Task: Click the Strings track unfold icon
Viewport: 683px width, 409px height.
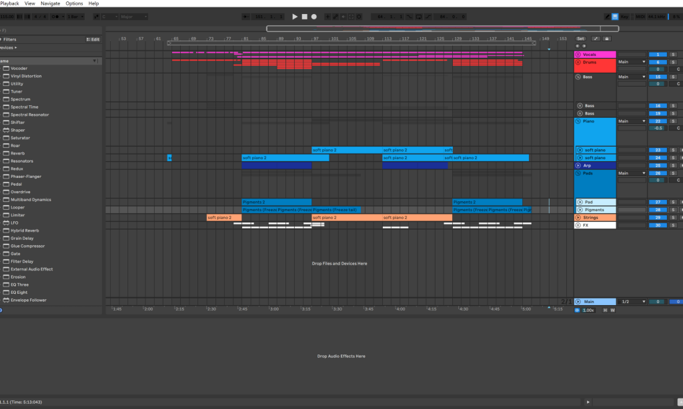Action: click(x=578, y=217)
